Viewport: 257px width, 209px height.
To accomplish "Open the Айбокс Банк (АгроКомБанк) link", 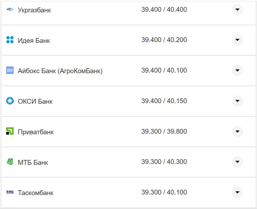I will tap(60, 71).
